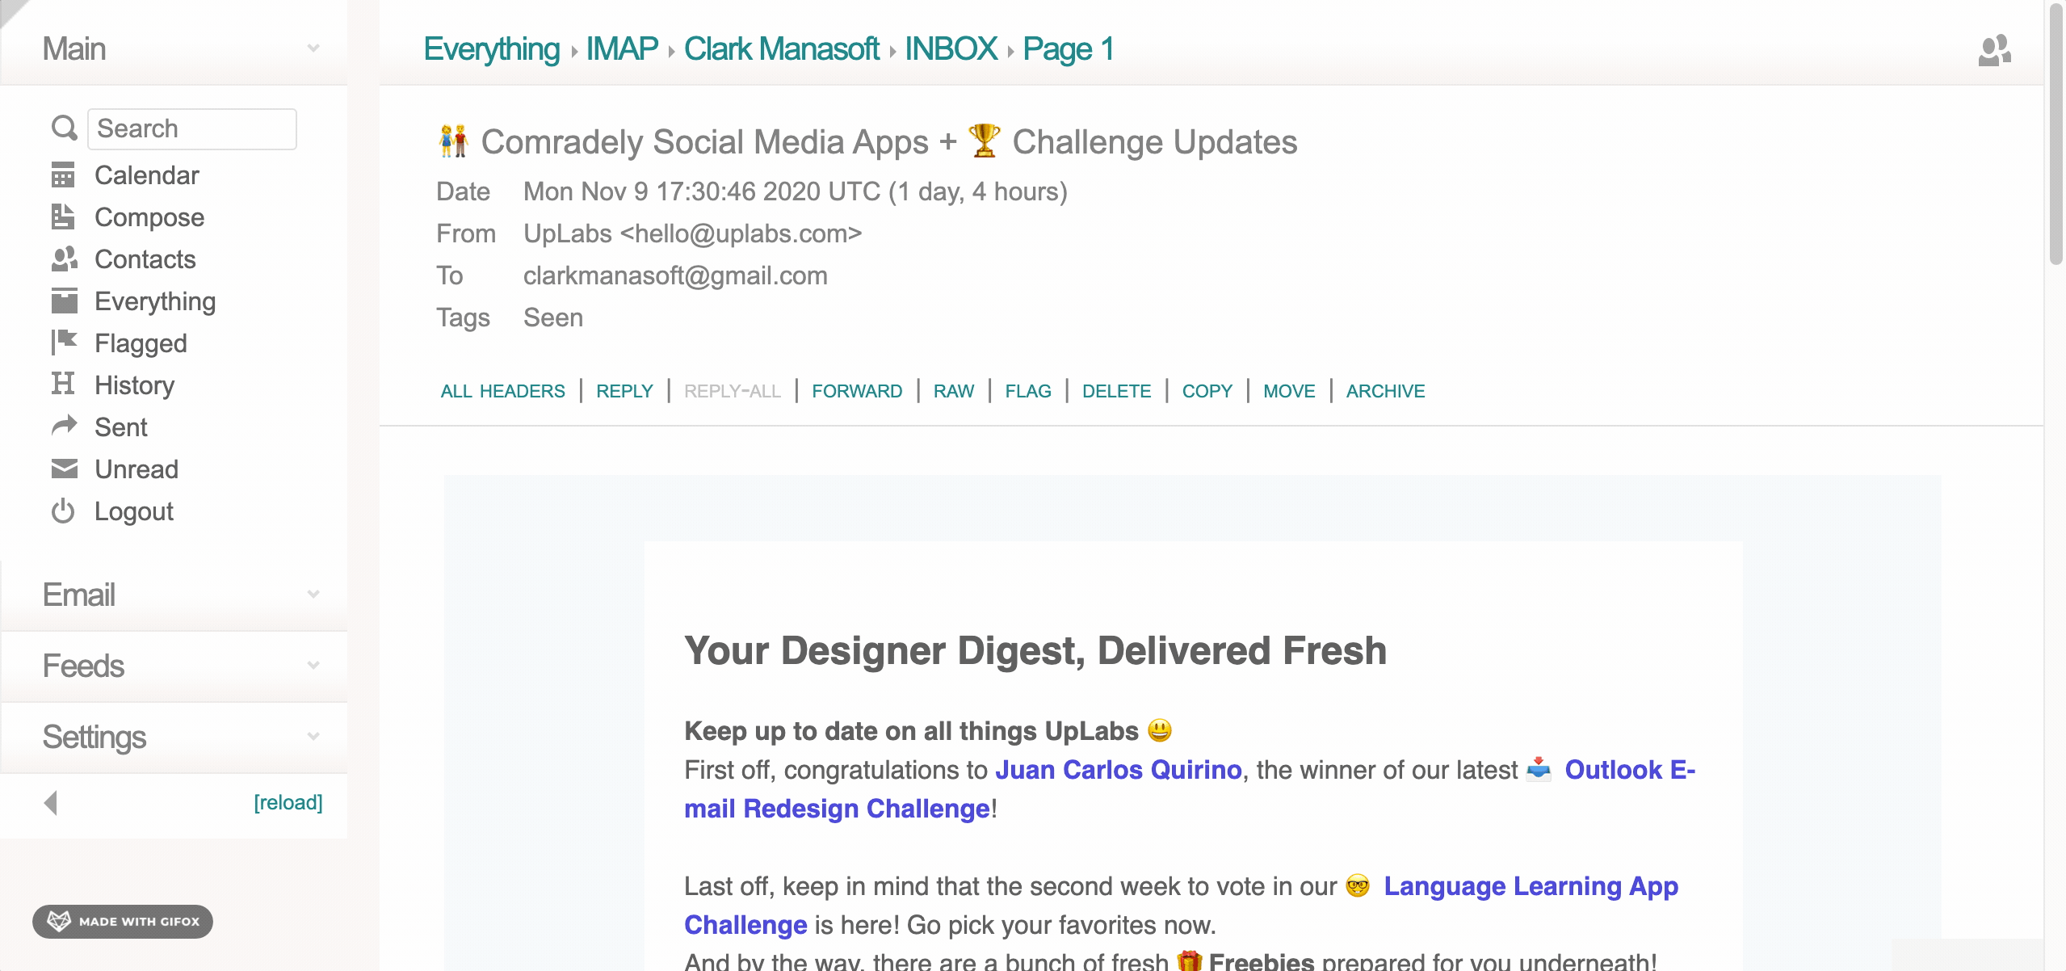2066x971 pixels.
Task: Open Sent via arrow icon
Action: coord(64,426)
